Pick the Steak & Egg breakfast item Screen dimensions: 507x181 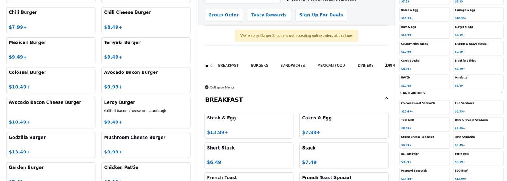coord(248,125)
